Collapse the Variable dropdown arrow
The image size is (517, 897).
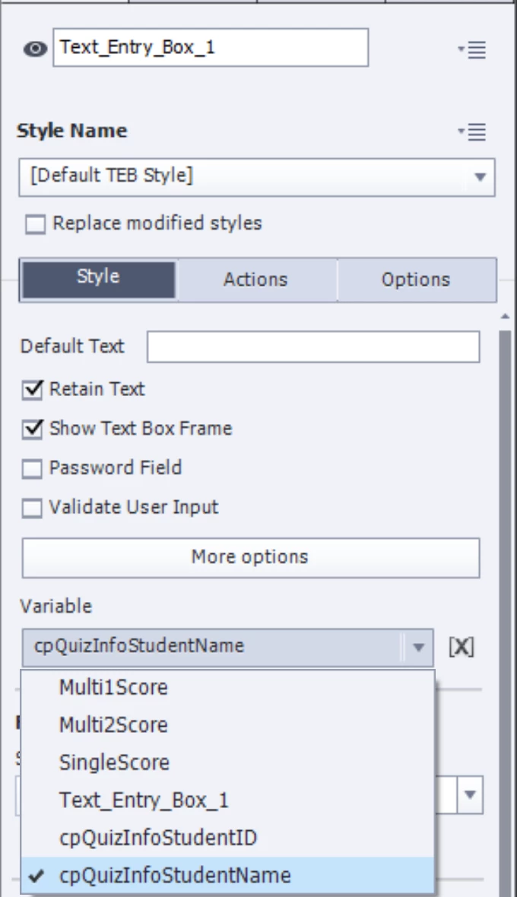click(417, 648)
